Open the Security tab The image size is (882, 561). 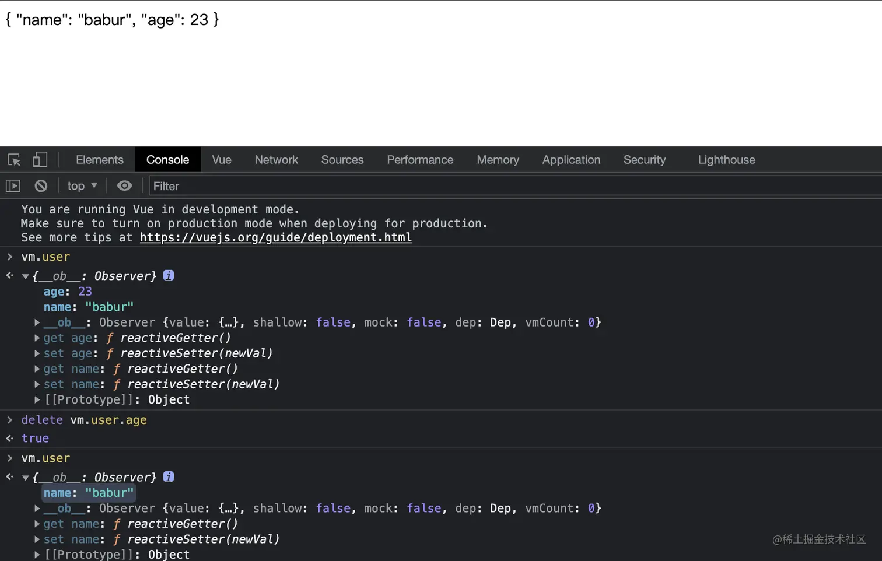(x=645, y=160)
